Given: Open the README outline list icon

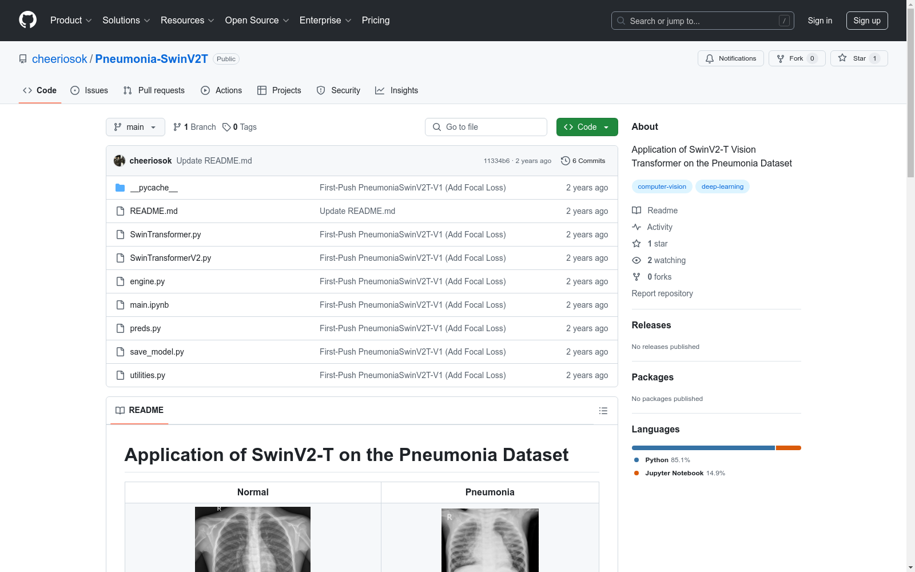Looking at the screenshot, I should click(603, 411).
